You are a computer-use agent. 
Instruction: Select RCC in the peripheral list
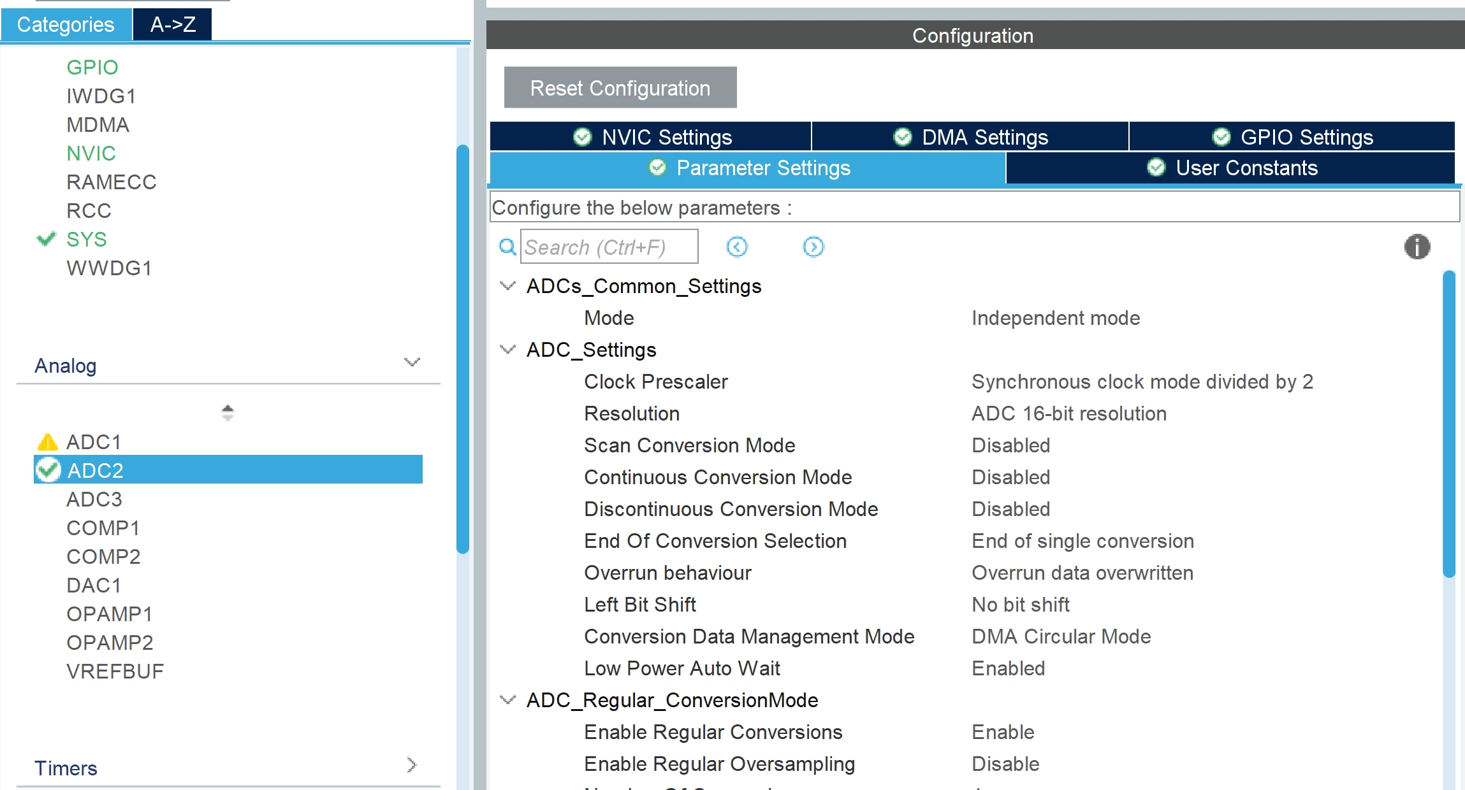point(89,210)
